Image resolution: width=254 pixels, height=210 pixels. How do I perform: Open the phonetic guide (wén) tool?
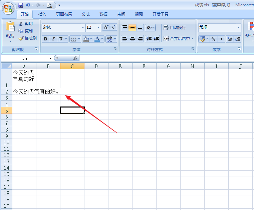pos(109,39)
